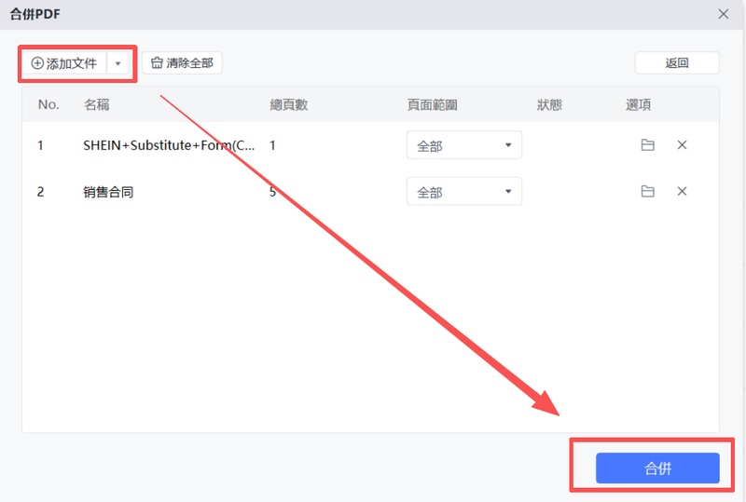Click the 添加文件 (add file) button

pyautogui.click(x=64, y=63)
